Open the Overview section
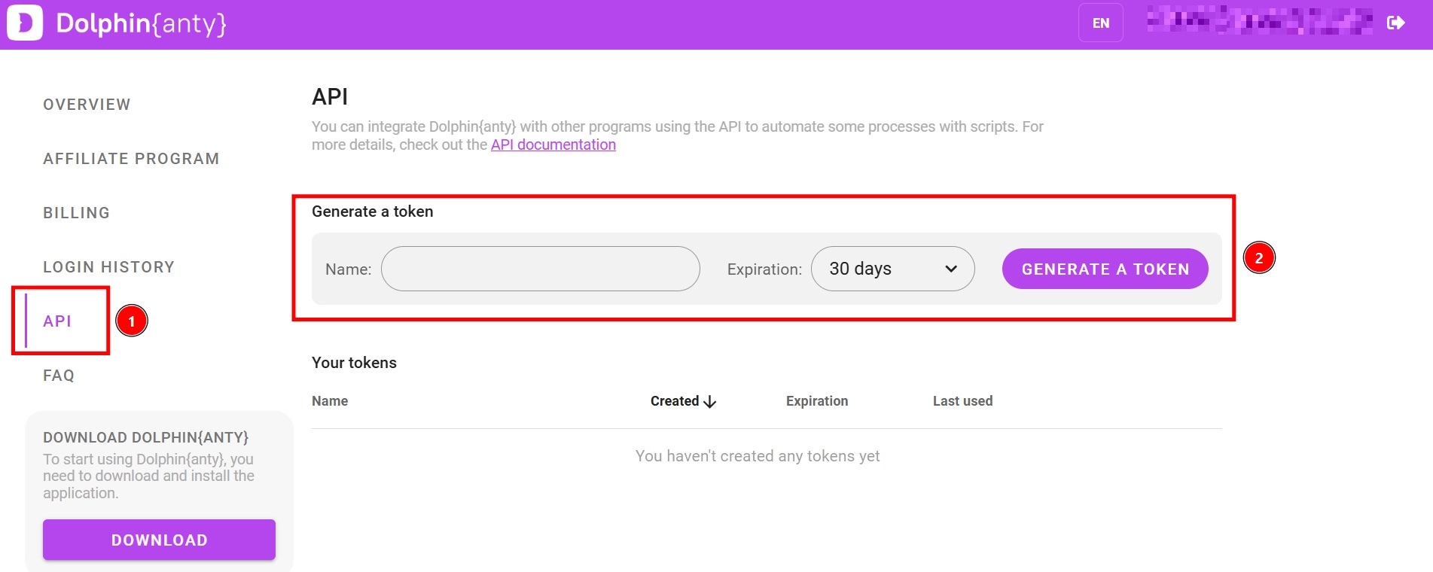This screenshot has height=572, width=1433. 87,105
